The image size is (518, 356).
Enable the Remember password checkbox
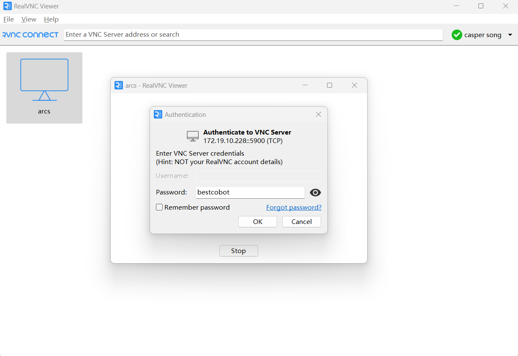pos(159,208)
